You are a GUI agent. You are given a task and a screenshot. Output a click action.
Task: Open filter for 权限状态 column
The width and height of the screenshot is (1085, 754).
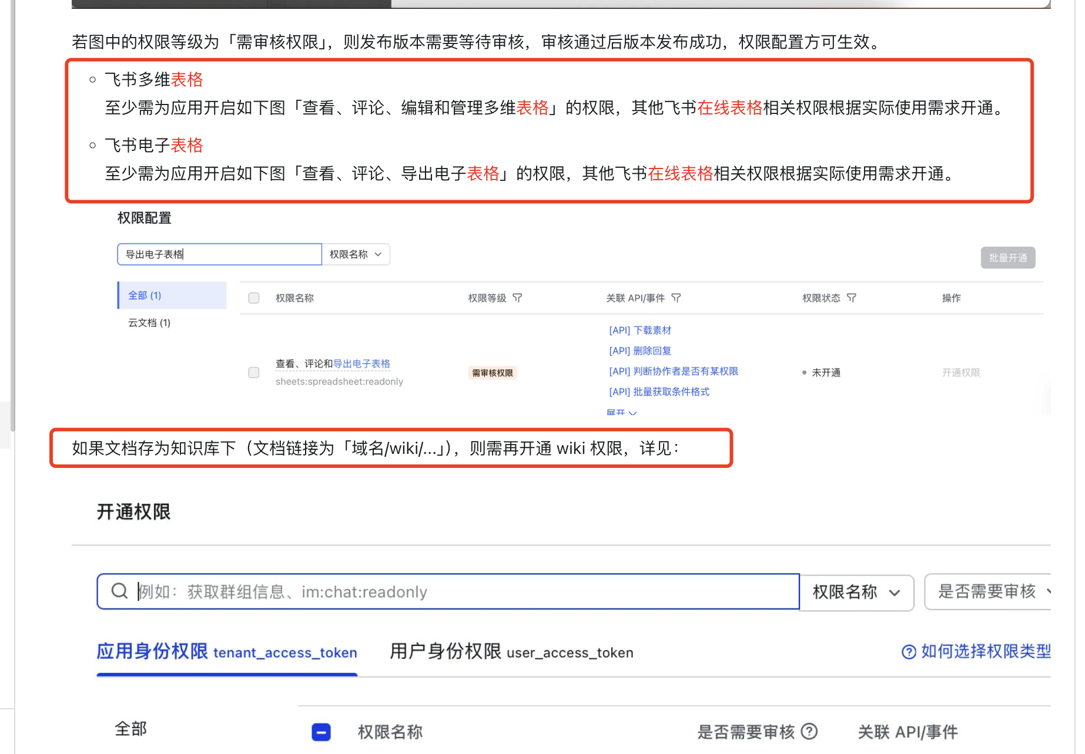point(853,298)
